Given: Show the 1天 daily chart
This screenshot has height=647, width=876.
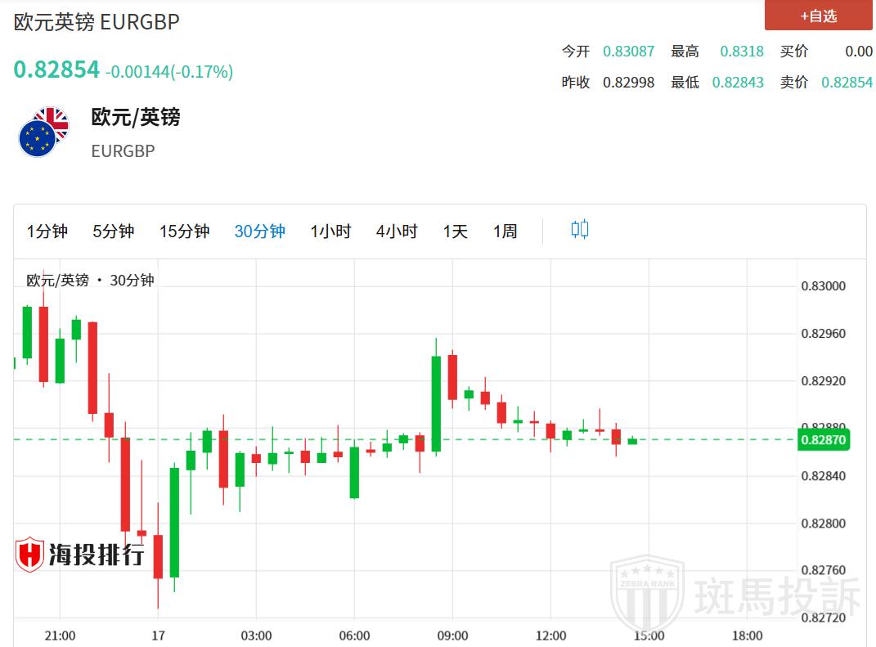Looking at the screenshot, I should (x=456, y=231).
